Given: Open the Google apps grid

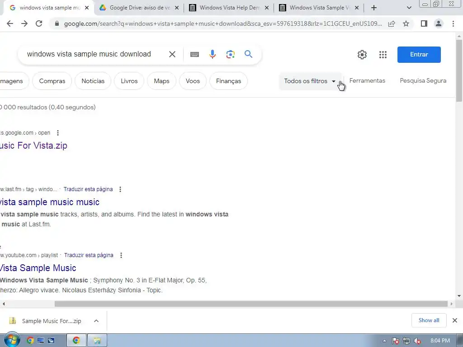Looking at the screenshot, I should click(x=383, y=55).
